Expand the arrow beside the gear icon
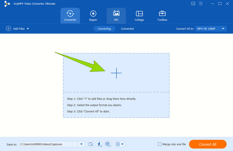This screenshot has height=151, width=233. [x=122, y=144]
